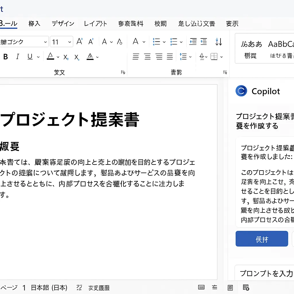
Task: Toggle Bold formatting
Action: [x=5, y=57]
